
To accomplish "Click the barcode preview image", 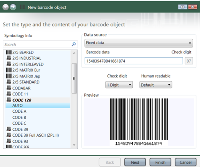I will (x=139, y=122).
